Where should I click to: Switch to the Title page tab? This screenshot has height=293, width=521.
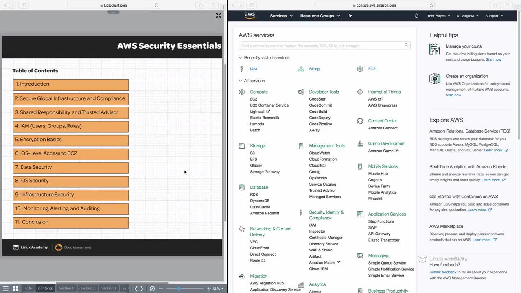(28, 289)
